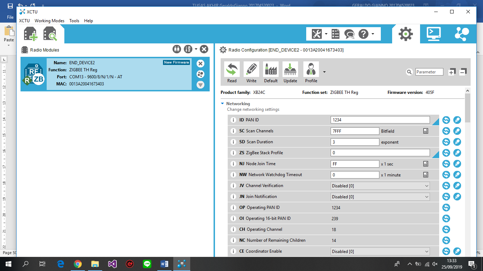Screen dimensions: 483x271
Task: Open the CE Coordinator Enable dropdown
Action: click(380, 251)
